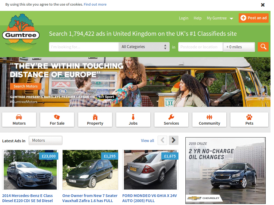This screenshot has height=205, width=274.
Task: Click the For Sale price tag icon
Action: [57, 117]
